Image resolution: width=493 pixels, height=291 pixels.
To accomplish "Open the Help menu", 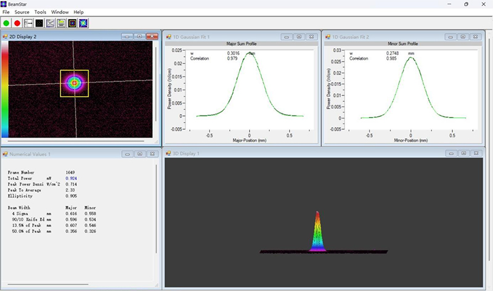I will coord(79,12).
